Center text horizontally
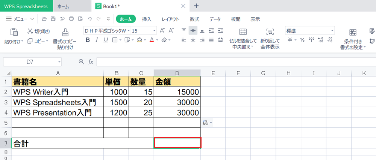Screen dimensions: 376x160 pyautogui.click(x=193, y=40)
